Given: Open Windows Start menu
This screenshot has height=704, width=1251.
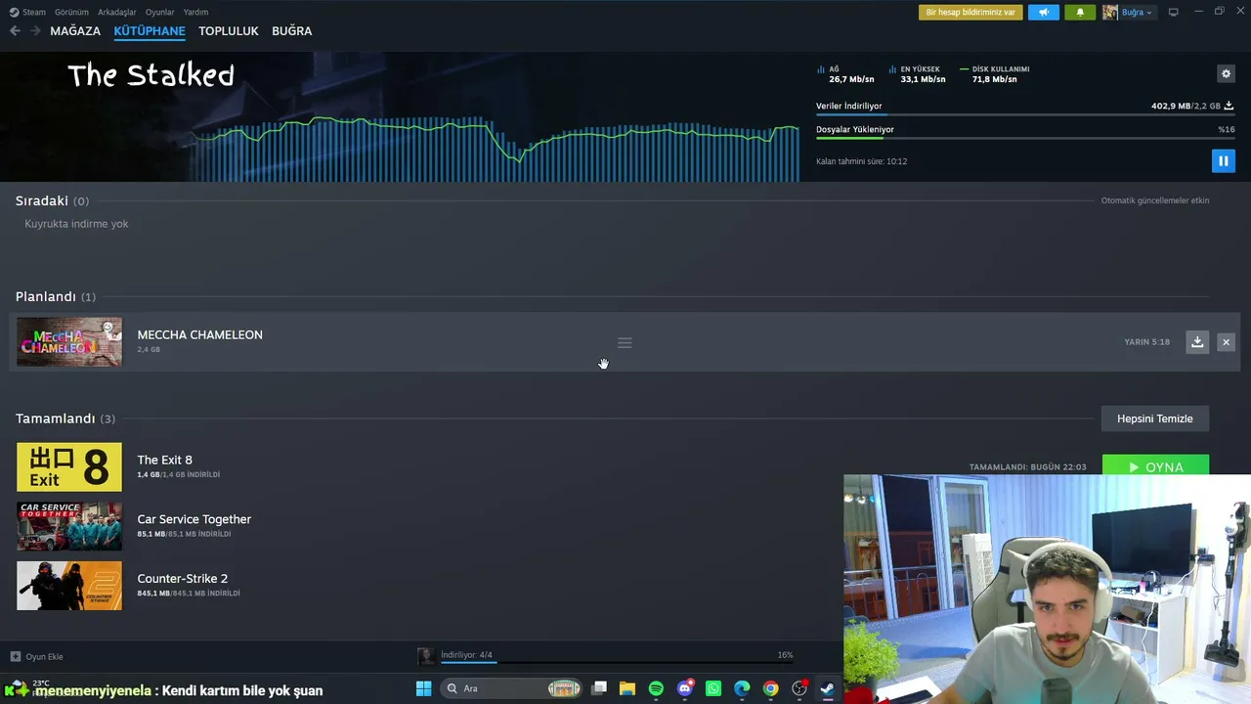Looking at the screenshot, I should coord(423,688).
